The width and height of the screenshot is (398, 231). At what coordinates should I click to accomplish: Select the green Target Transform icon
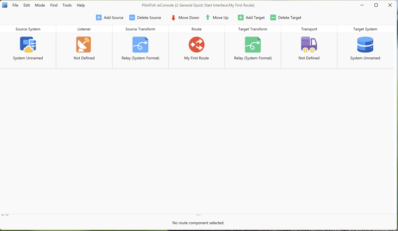[x=253, y=45]
